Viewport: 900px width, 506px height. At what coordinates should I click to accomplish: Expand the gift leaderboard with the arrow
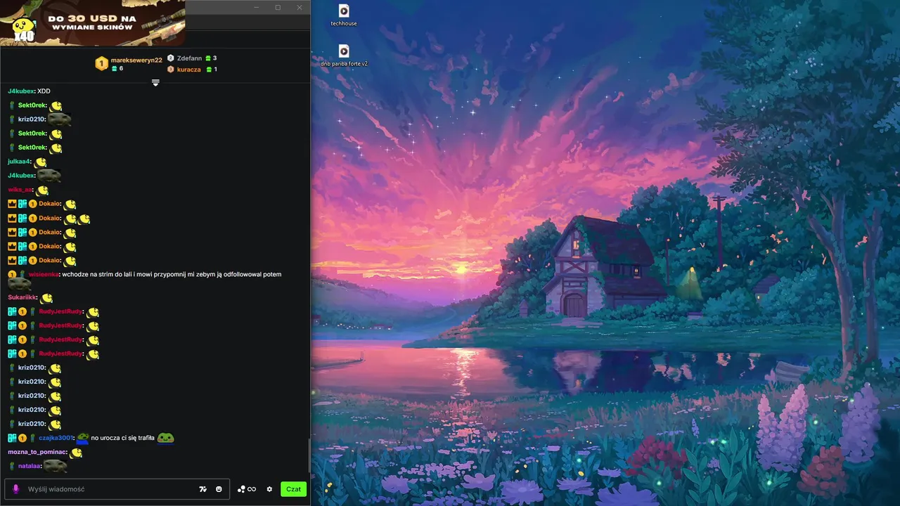click(155, 83)
